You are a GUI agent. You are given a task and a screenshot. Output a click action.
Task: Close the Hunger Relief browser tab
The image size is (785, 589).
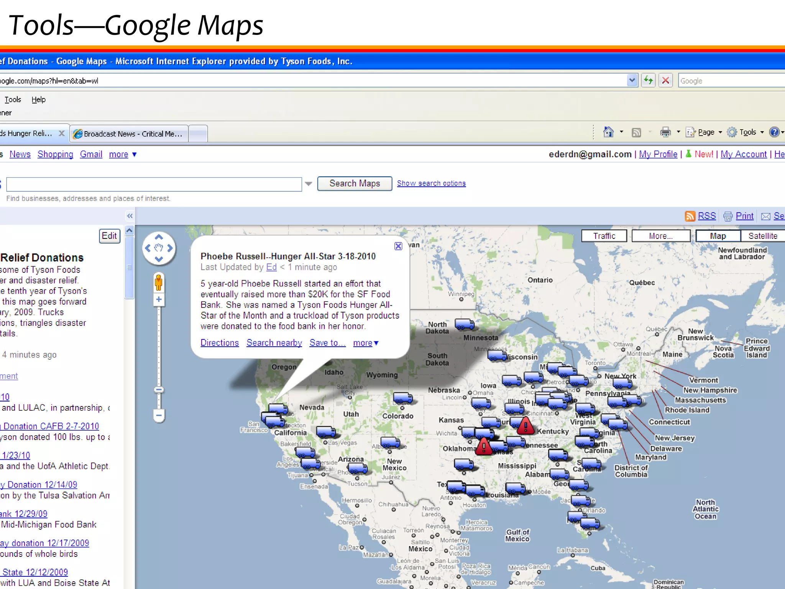pyautogui.click(x=61, y=133)
